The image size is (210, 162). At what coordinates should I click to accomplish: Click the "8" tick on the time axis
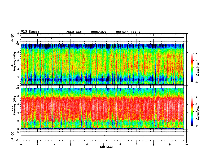(x=153, y=145)
